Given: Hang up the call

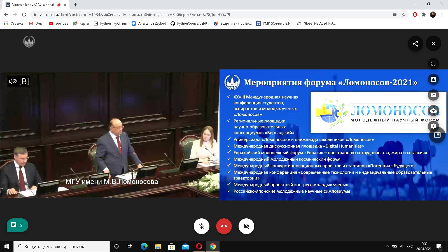Looking at the screenshot, I should pyautogui.click(x=224, y=226).
